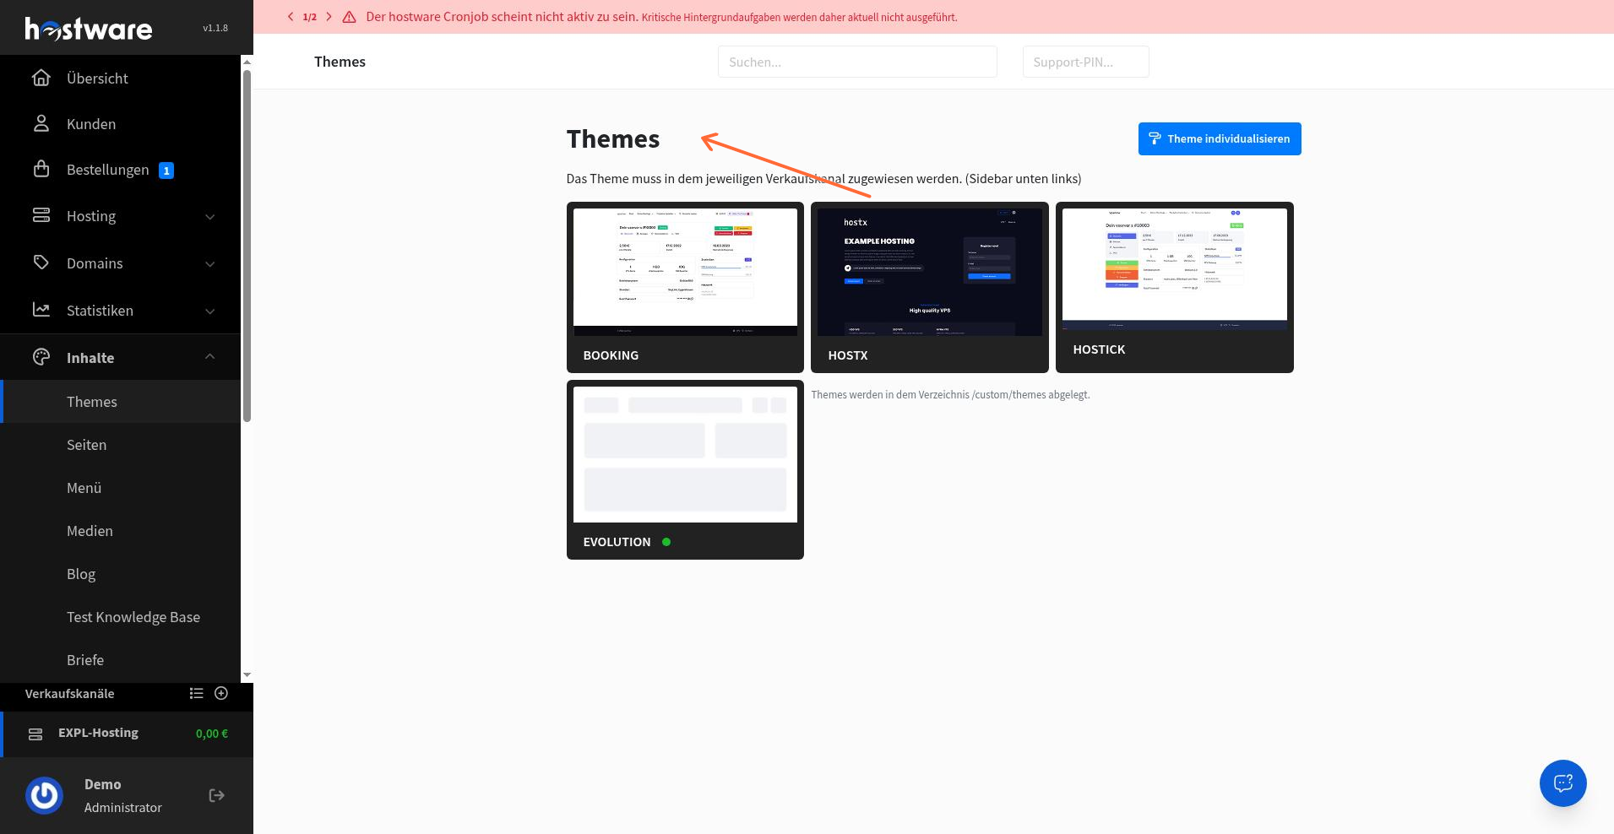Screen dimensions: 1614x834
Task: Click the warning triangle icon in banner
Action: coord(349,17)
